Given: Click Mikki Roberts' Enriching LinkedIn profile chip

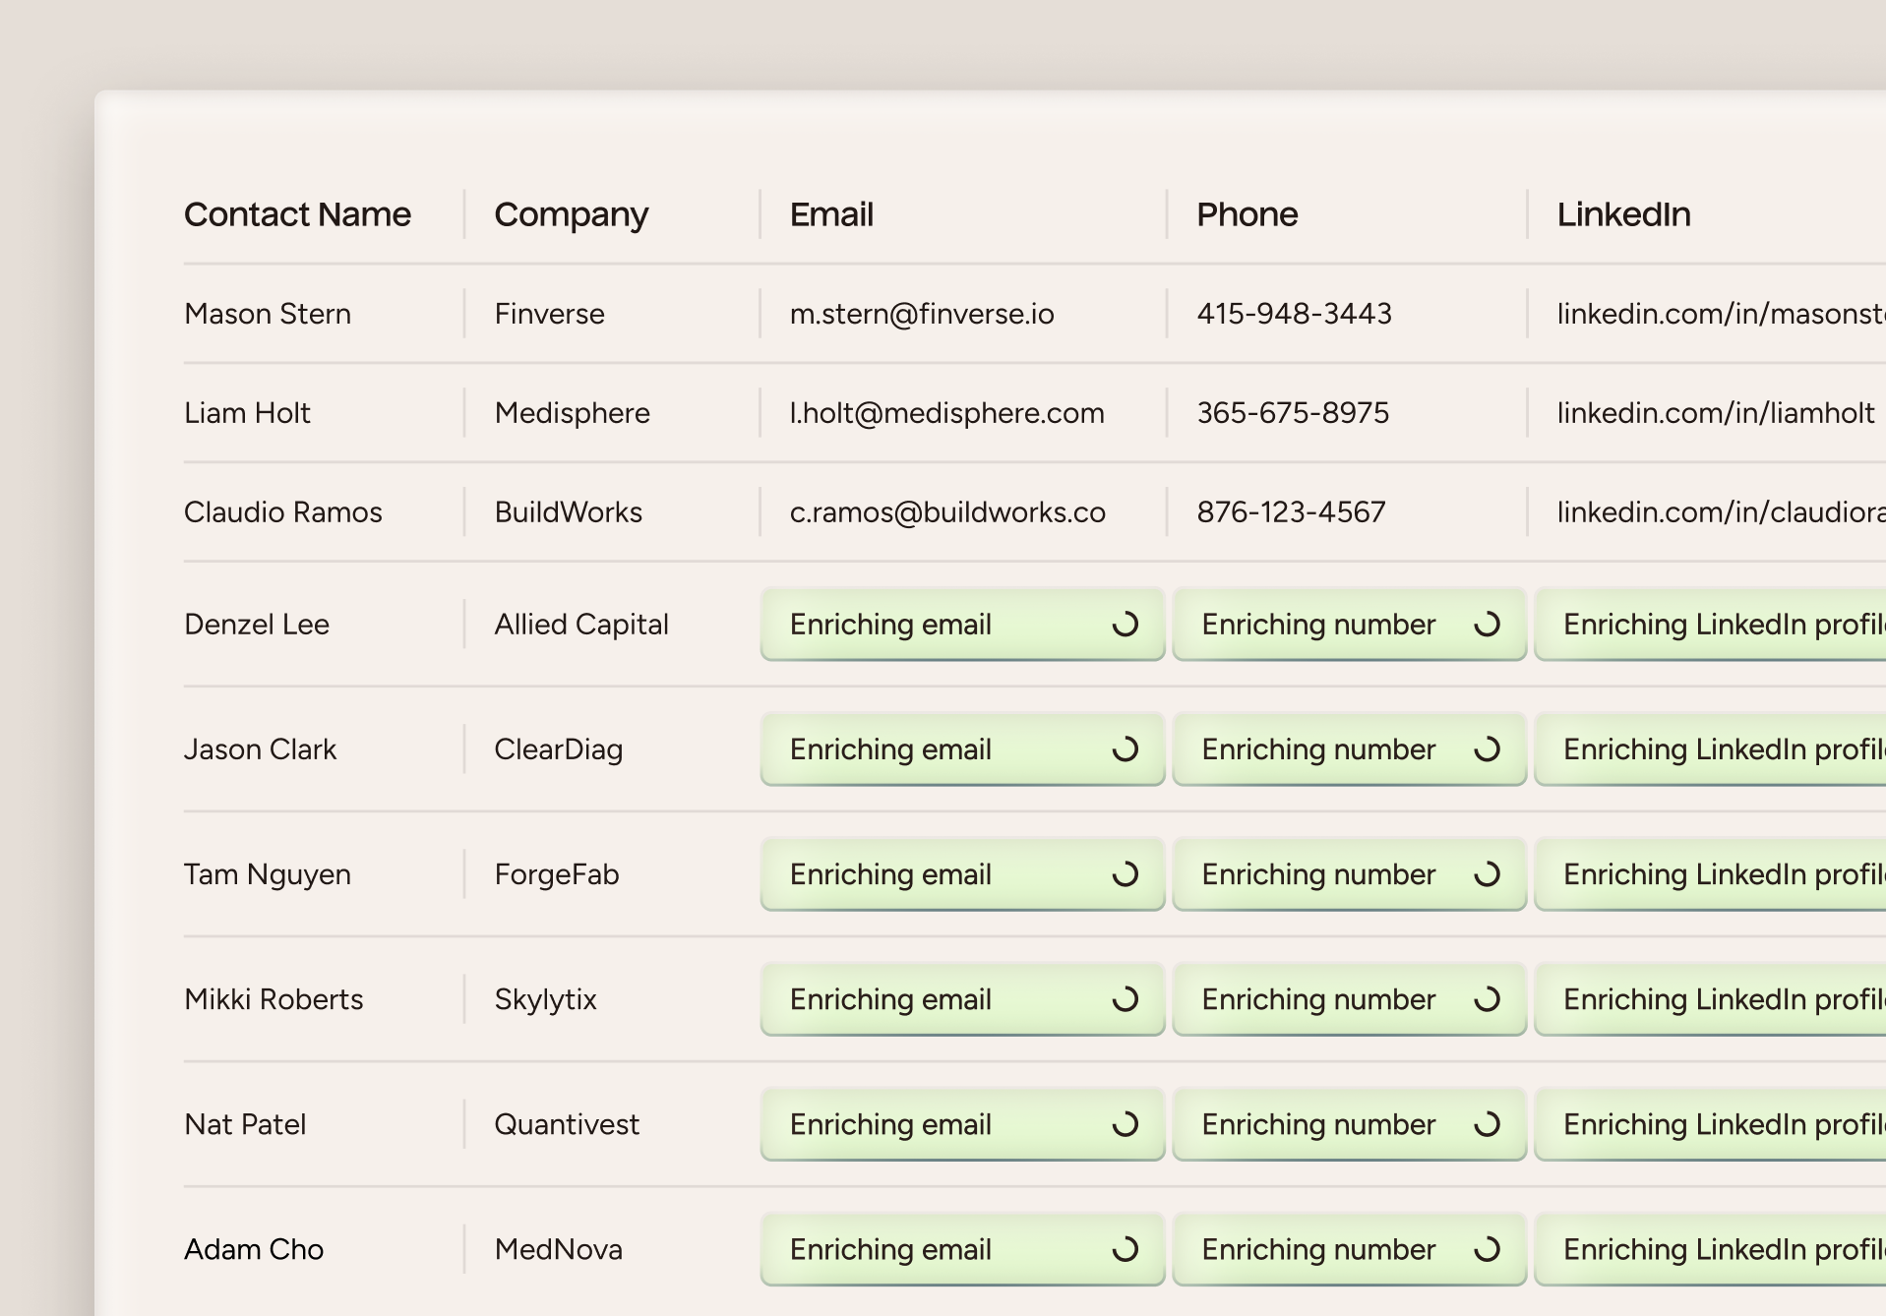Looking at the screenshot, I should click(1711, 999).
